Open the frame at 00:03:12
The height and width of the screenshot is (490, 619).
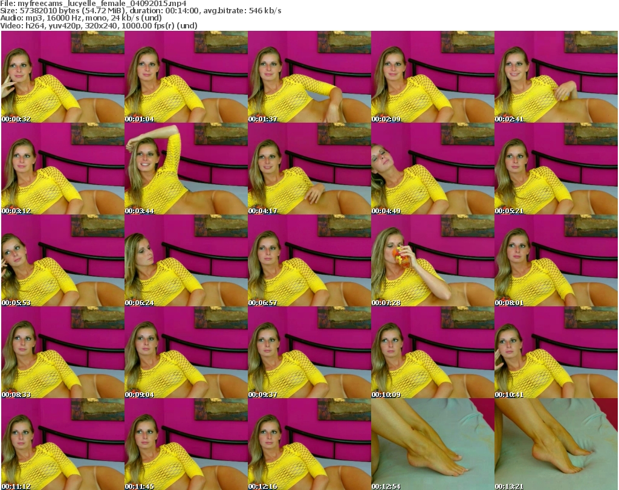point(63,169)
